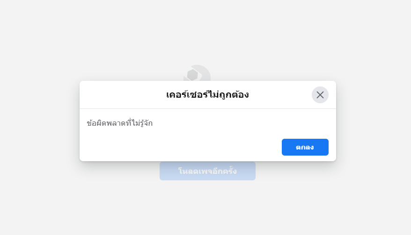Close the dialog with the X icon
This screenshot has height=235, width=411.
[x=320, y=95]
